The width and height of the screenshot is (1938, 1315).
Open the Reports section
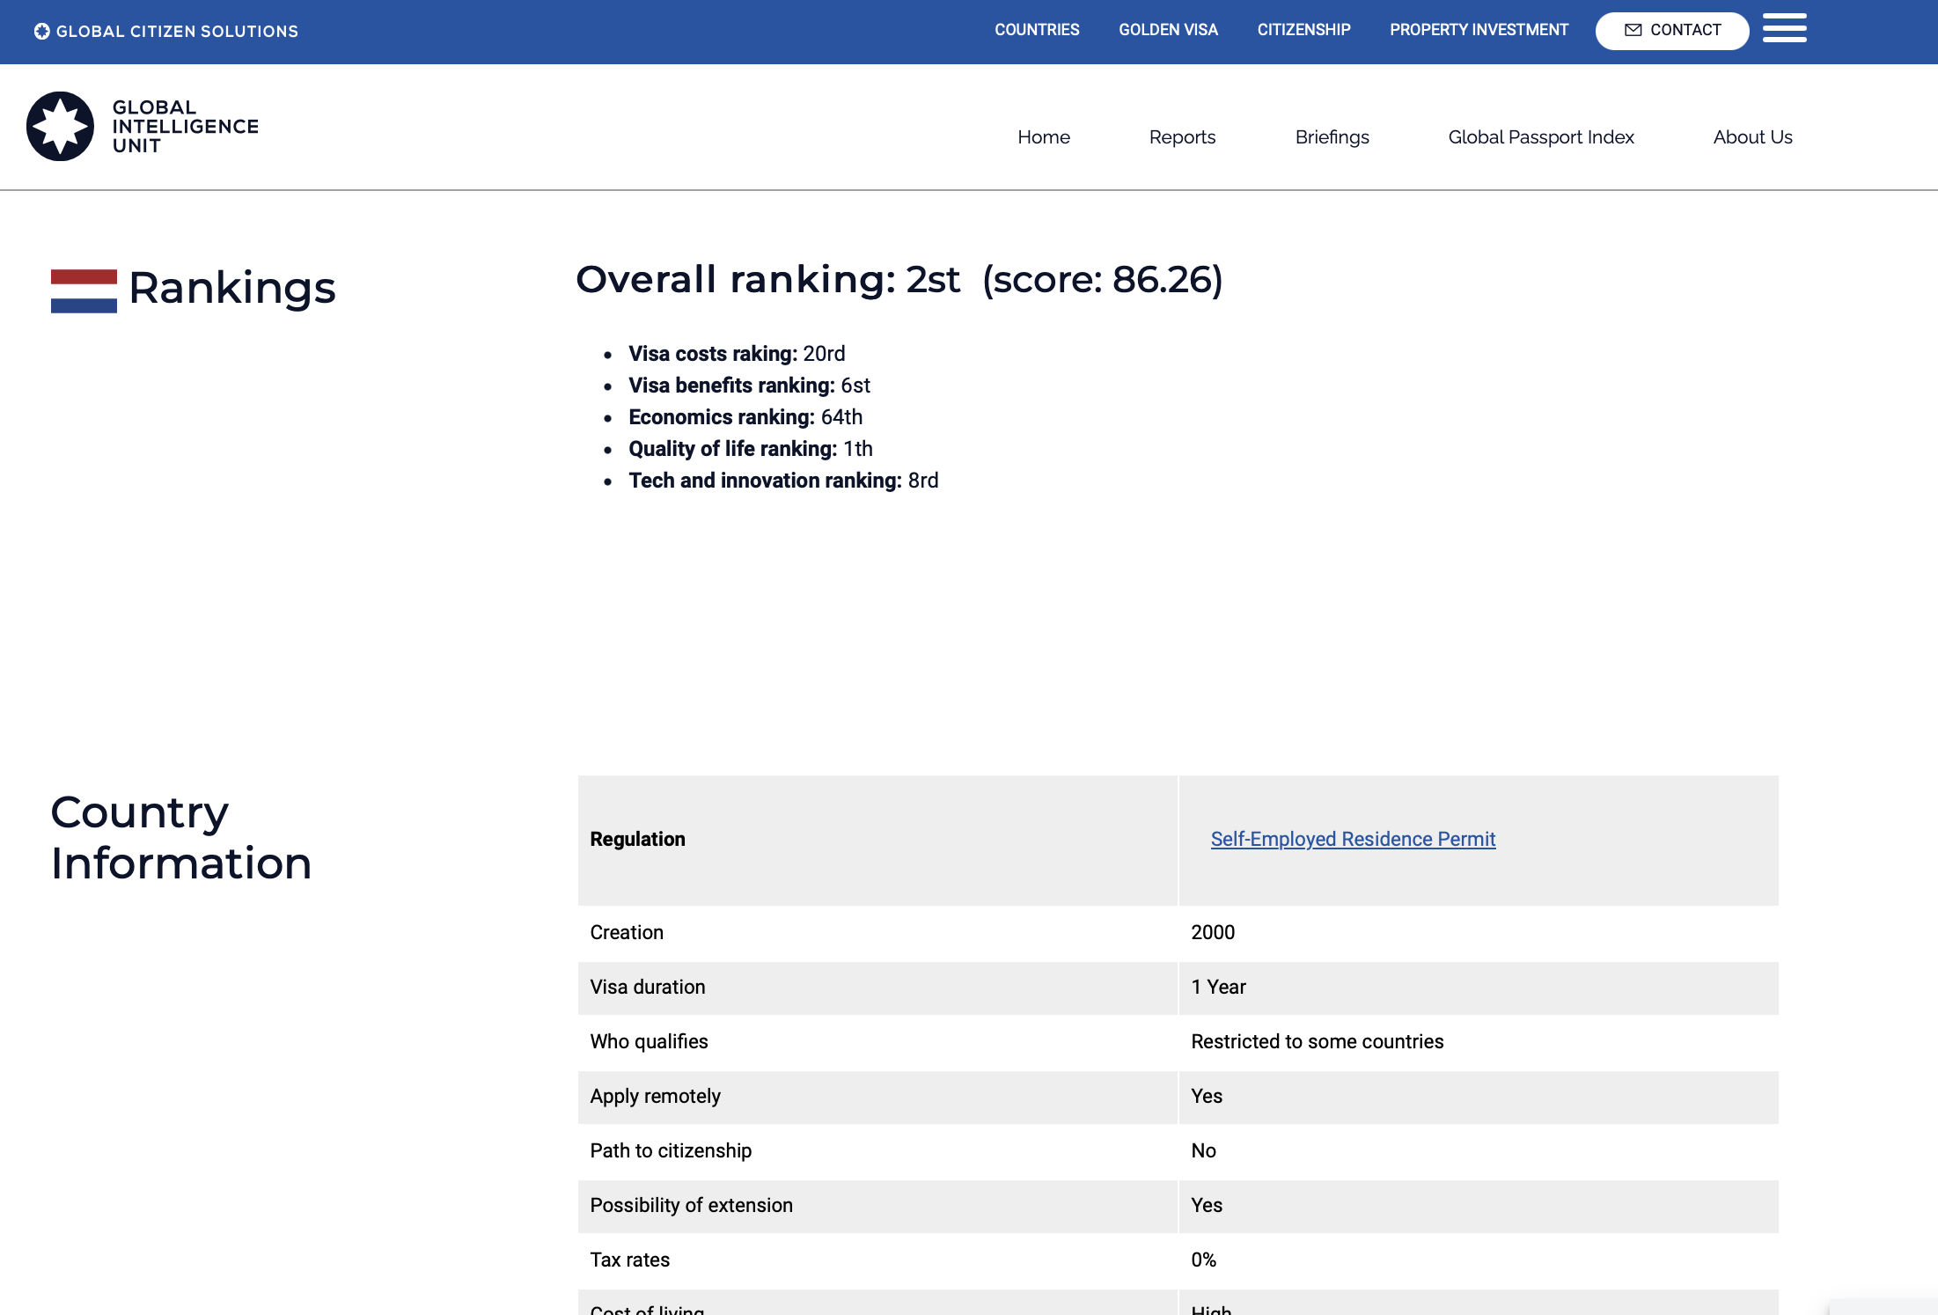click(x=1182, y=137)
